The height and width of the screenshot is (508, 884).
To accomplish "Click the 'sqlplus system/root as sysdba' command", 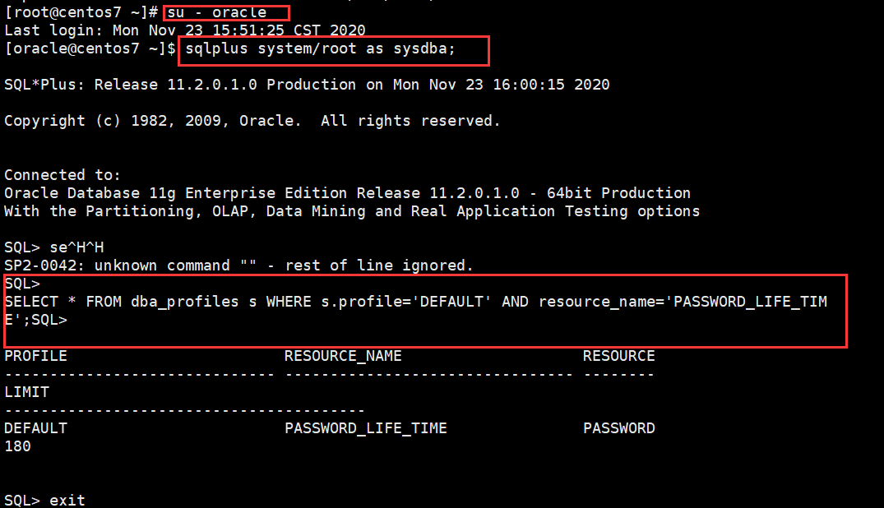I will coord(320,49).
